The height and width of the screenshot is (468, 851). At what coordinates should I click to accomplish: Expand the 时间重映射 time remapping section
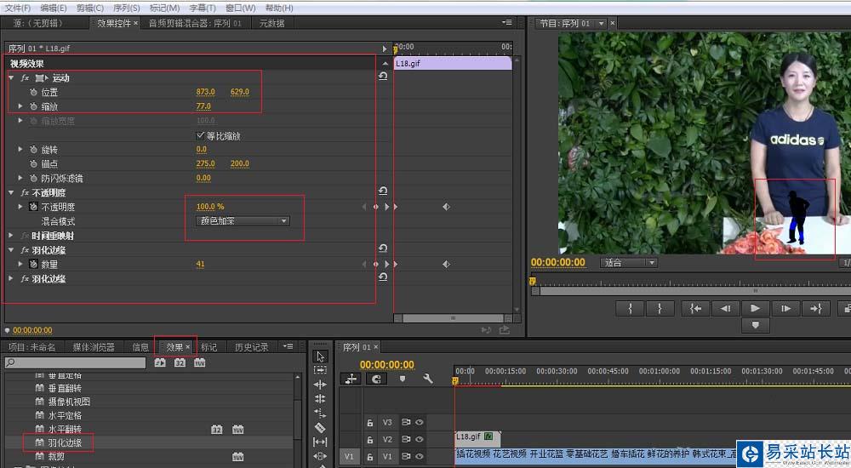tap(11, 236)
